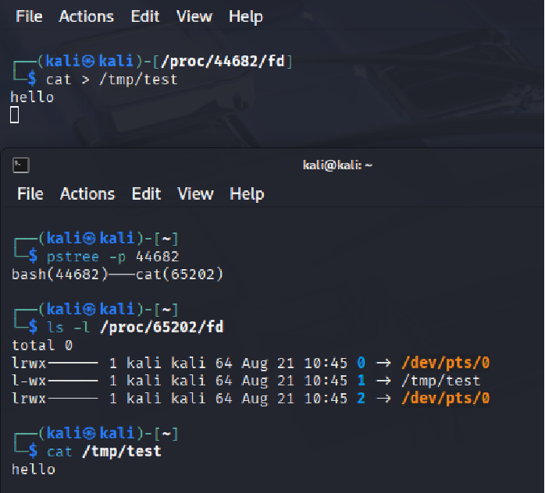Click 'l-wx' permissions on descriptor 1 row

click(x=29, y=381)
